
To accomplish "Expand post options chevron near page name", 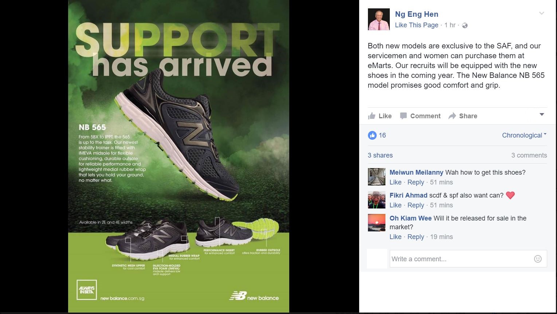I will (542, 13).
